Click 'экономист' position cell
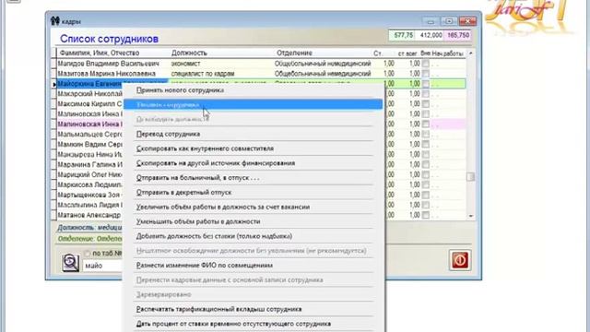This screenshot has height=332, width=590. [185, 64]
